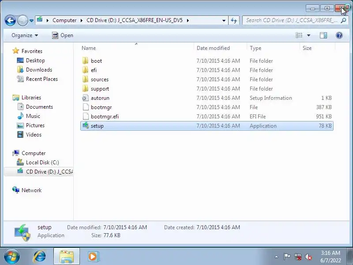Open the Organize menu
Image resolution: width=353 pixels, height=265 pixels.
click(25, 35)
